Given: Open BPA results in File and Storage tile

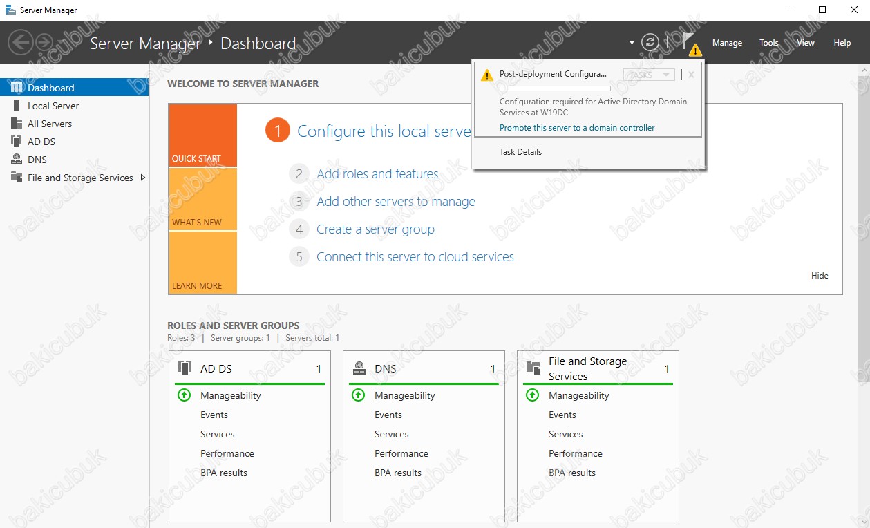Looking at the screenshot, I should [572, 473].
